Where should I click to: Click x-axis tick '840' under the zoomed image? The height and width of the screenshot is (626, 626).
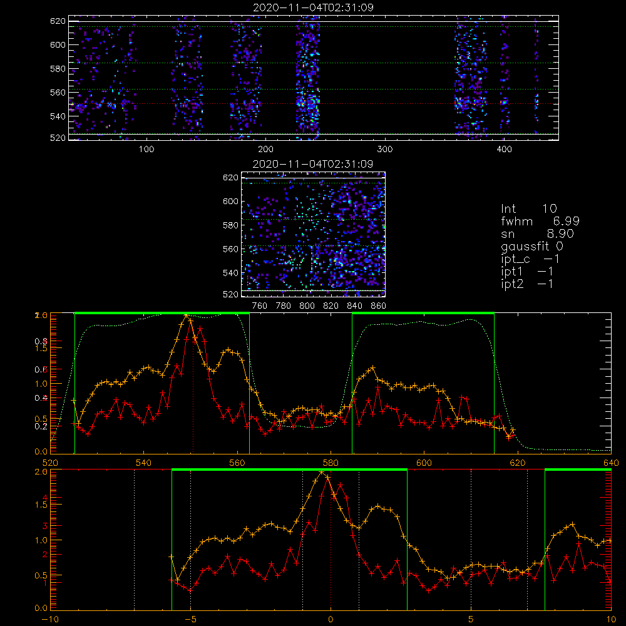[354, 306]
